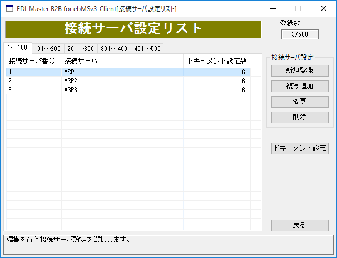Click the ドキュメント設定数 column header
Screen dimensions: 337x258
(x=217, y=60)
